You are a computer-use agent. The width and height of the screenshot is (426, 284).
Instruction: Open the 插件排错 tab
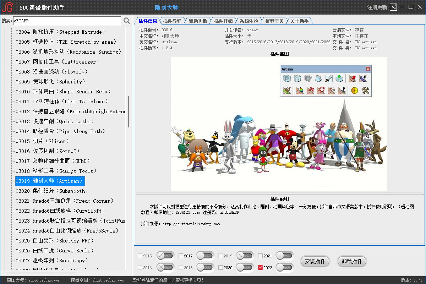[x=223, y=21]
